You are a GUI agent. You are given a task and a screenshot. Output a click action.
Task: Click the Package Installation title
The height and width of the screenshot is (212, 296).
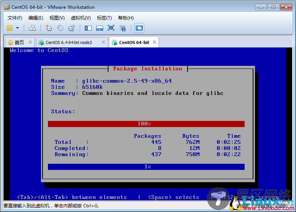[x=148, y=68]
